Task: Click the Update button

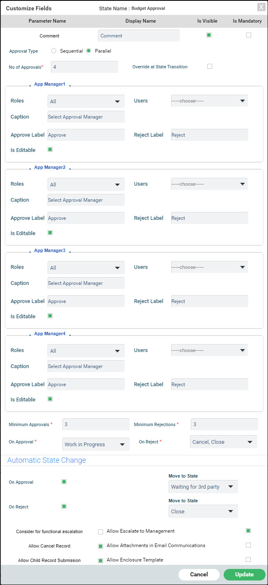Action: click(x=244, y=574)
